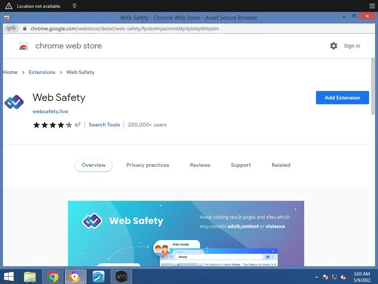Open the Windows Start menu
Image resolution: width=378 pixels, height=284 pixels.
pos(9,277)
